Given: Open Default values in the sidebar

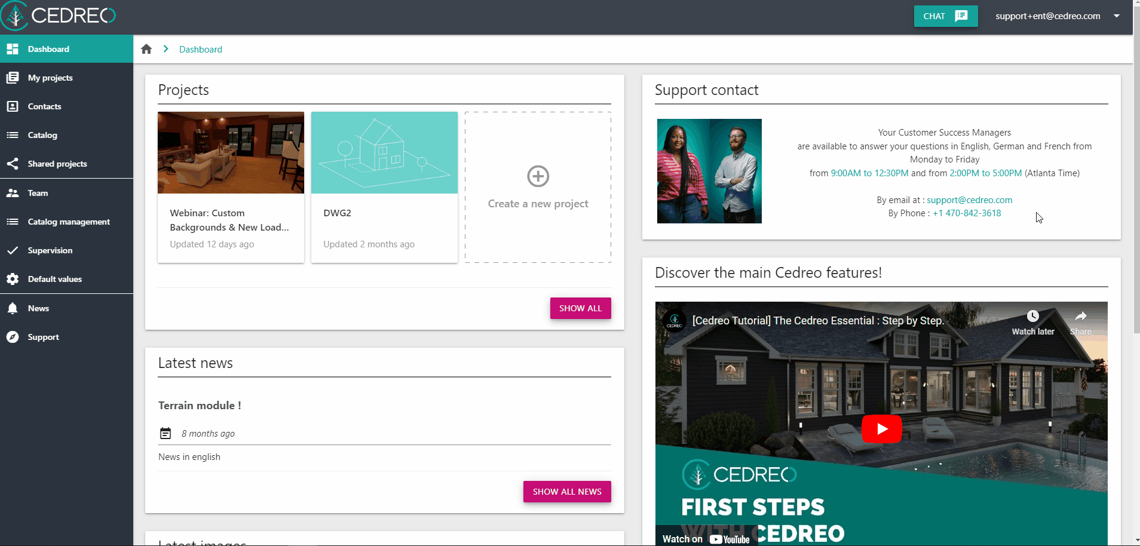Looking at the screenshot, I should point(66,279).
